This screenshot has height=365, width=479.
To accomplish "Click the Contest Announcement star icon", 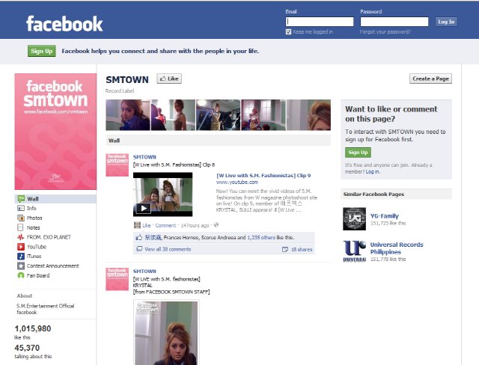I will [x=21, y=266].
